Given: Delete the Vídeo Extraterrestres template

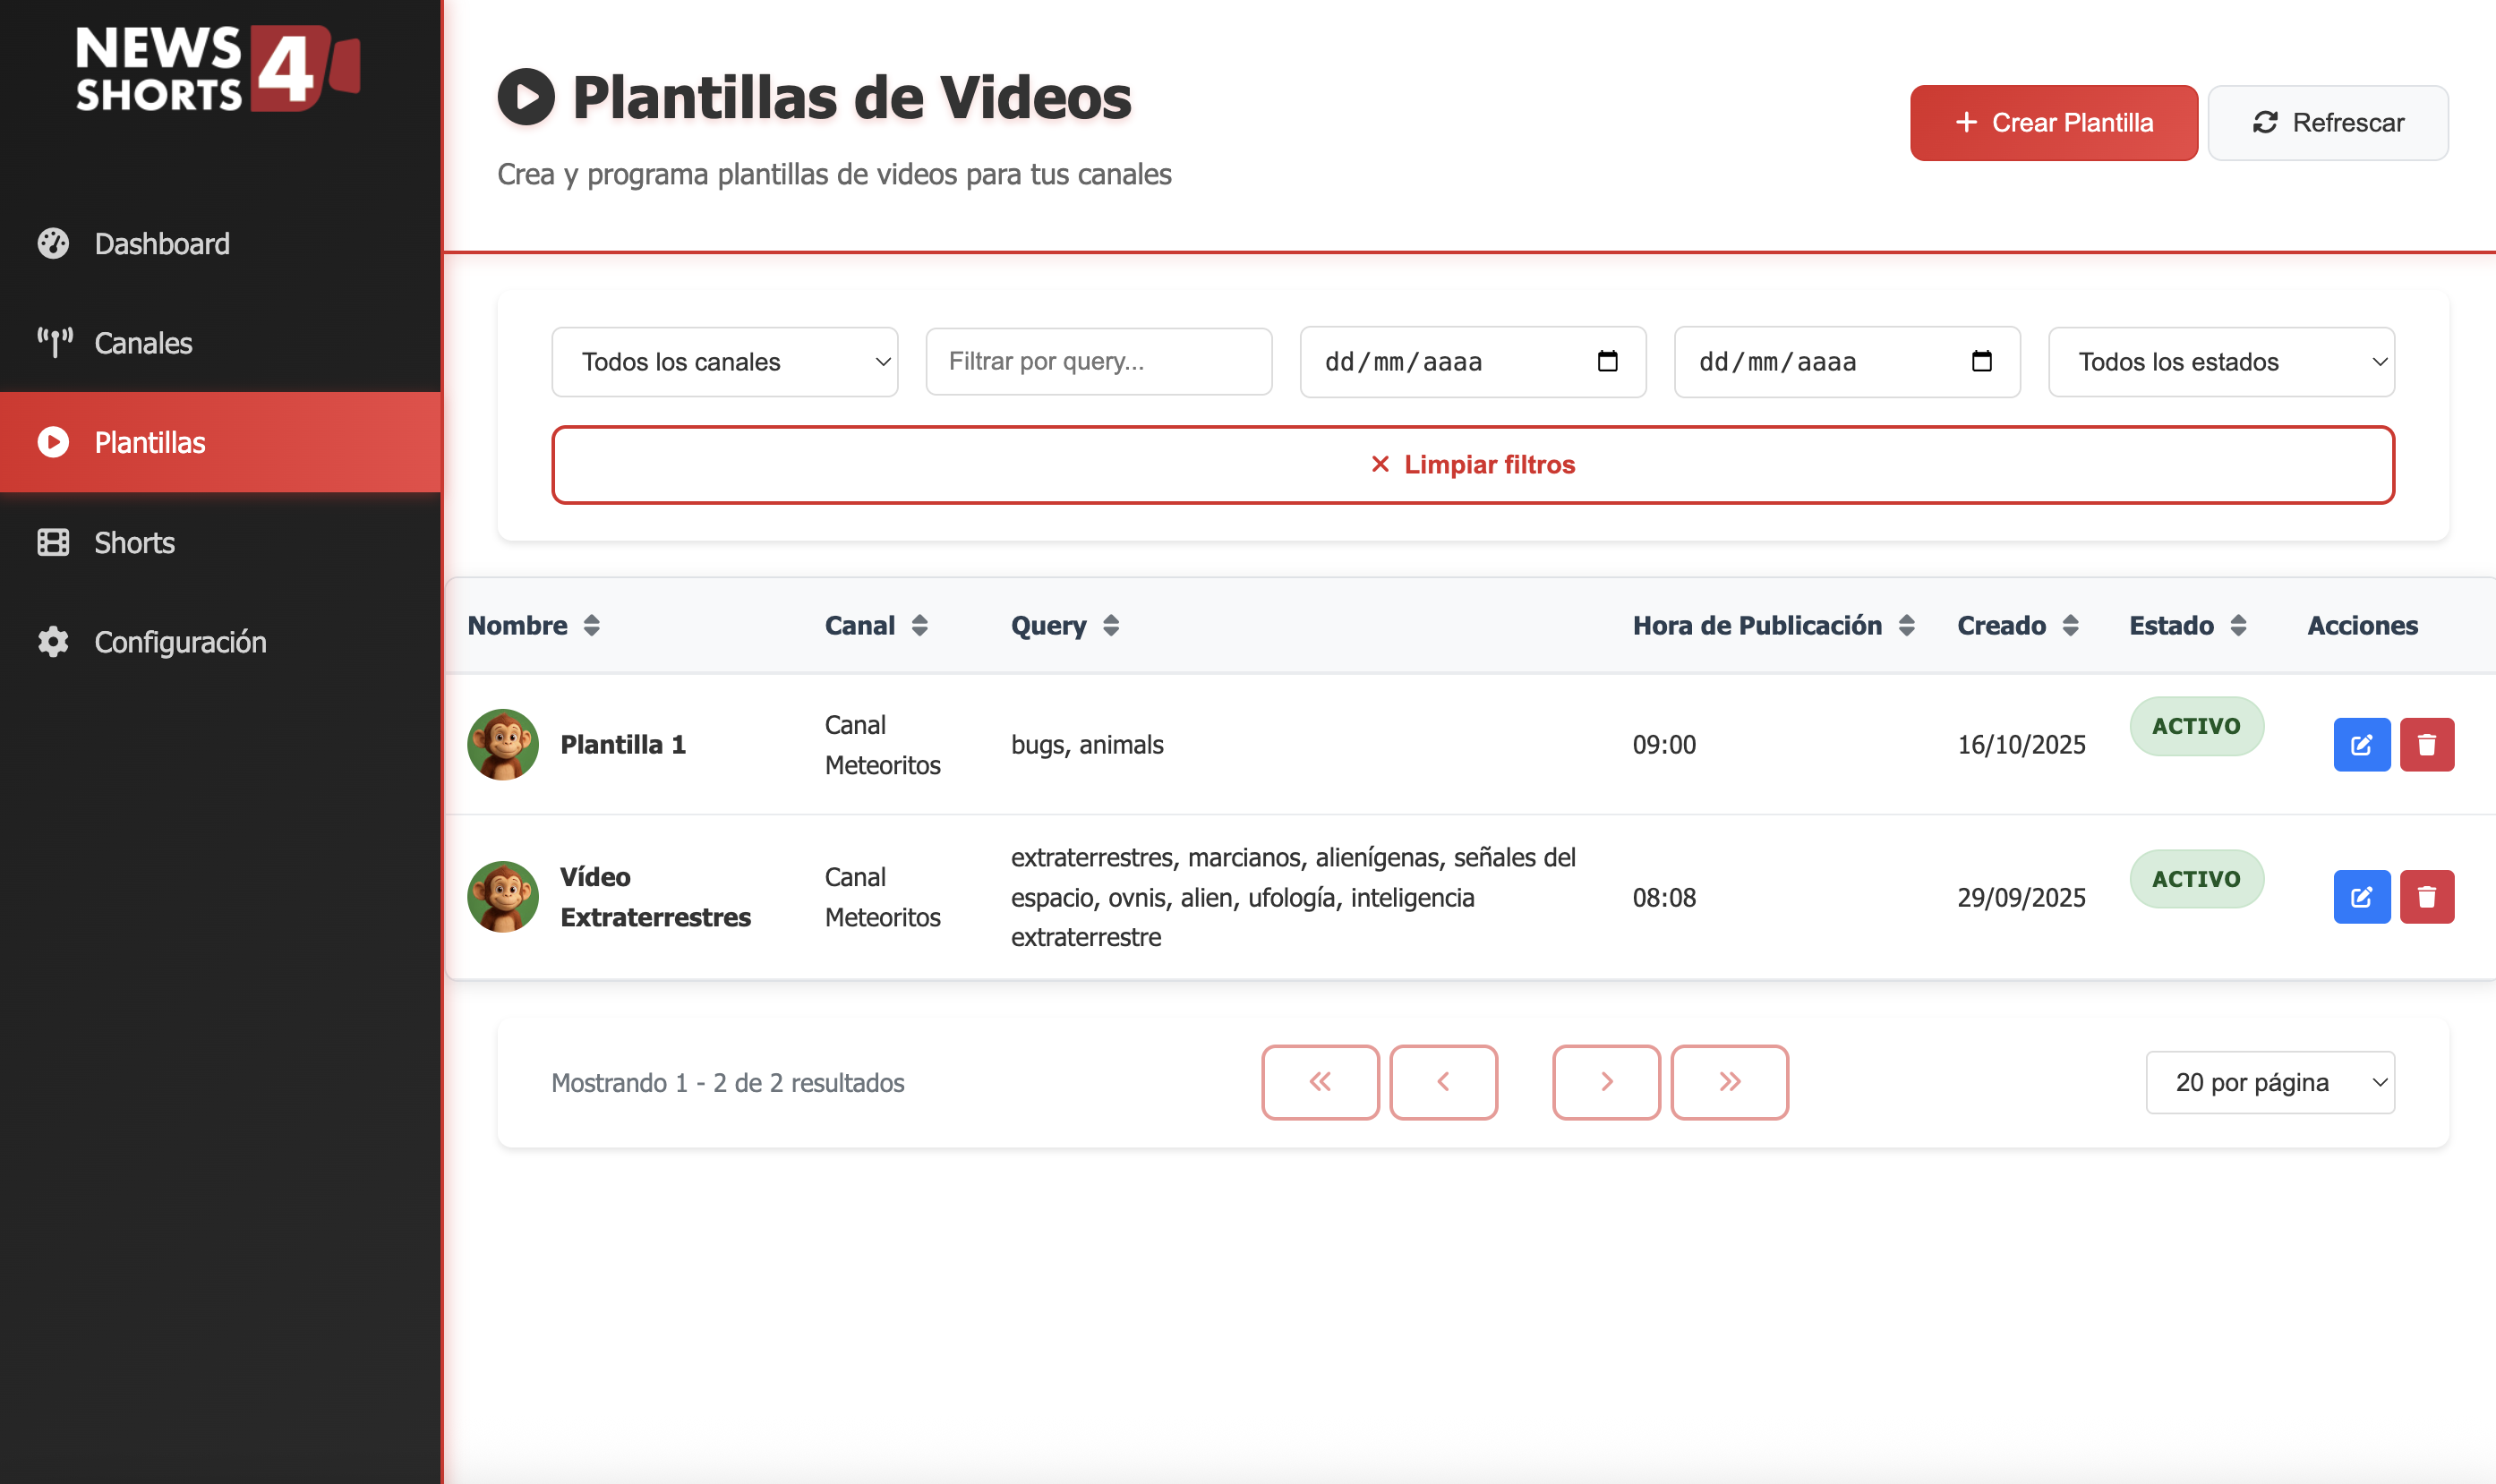Looking at the screenshot, I should pos(2426,896).
